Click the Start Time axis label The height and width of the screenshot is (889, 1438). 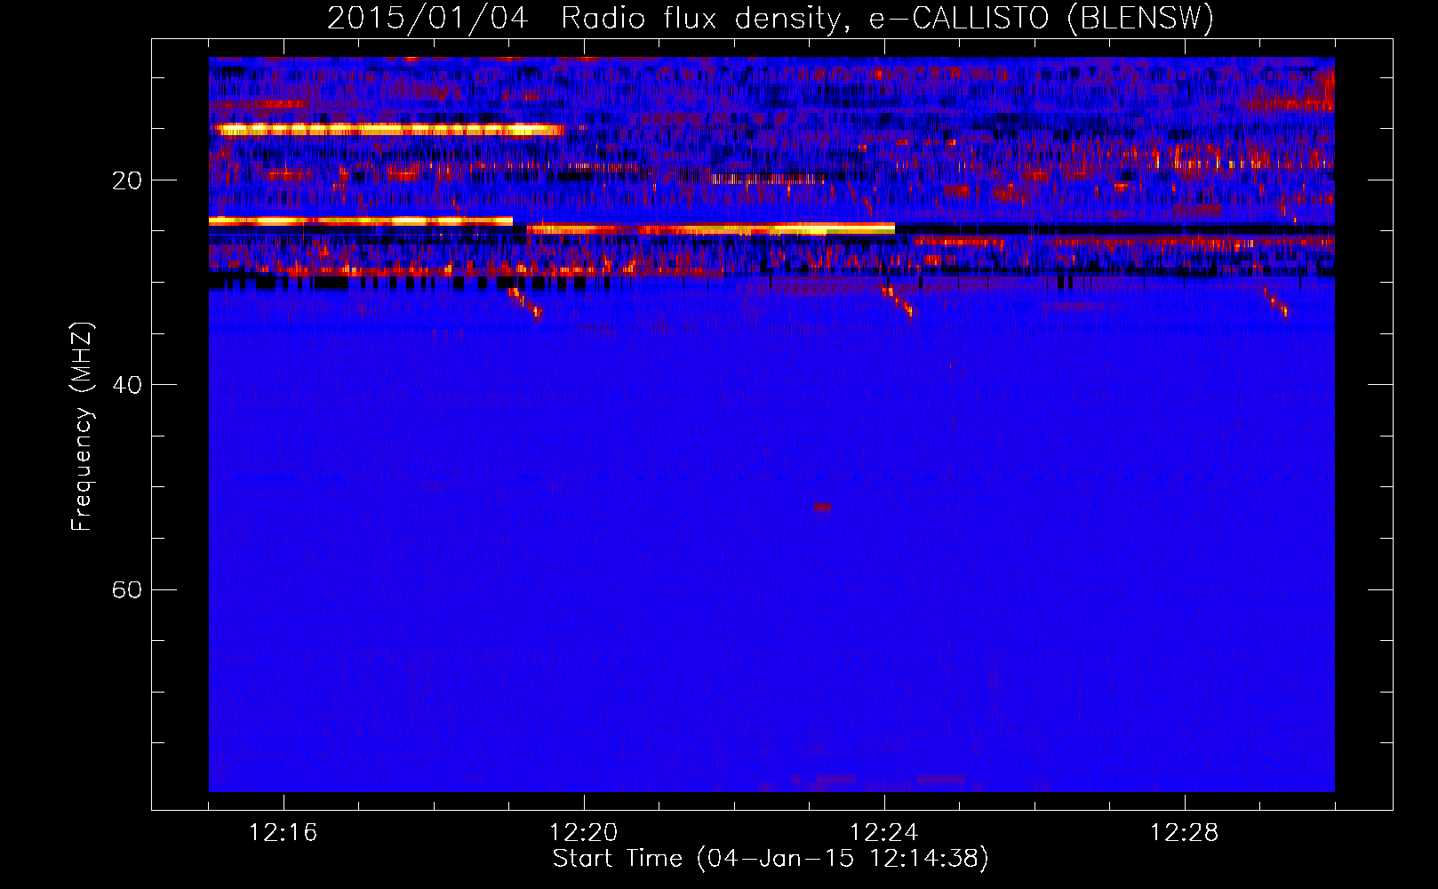(x=771, y=859)
